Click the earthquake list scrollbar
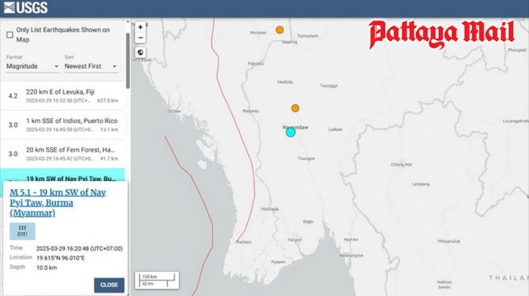 pos(128,55)
